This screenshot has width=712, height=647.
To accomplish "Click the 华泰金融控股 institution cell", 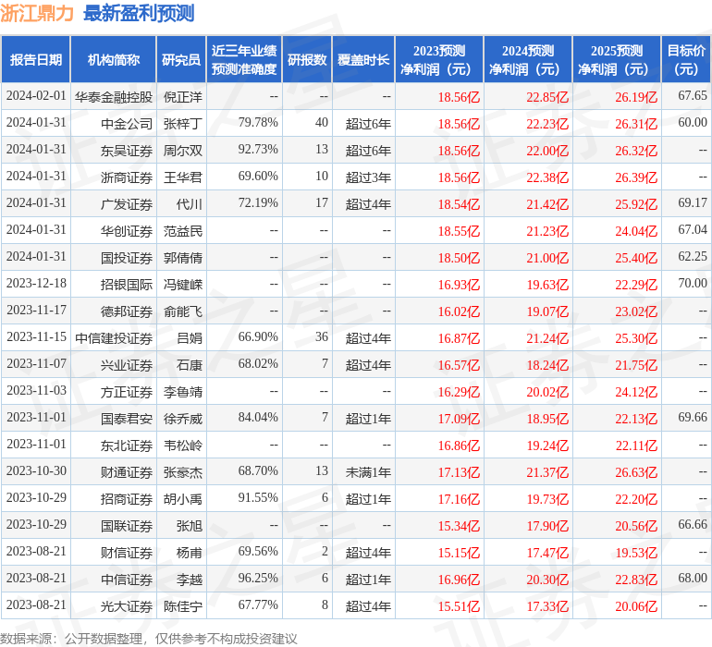I will pos(114,97).
